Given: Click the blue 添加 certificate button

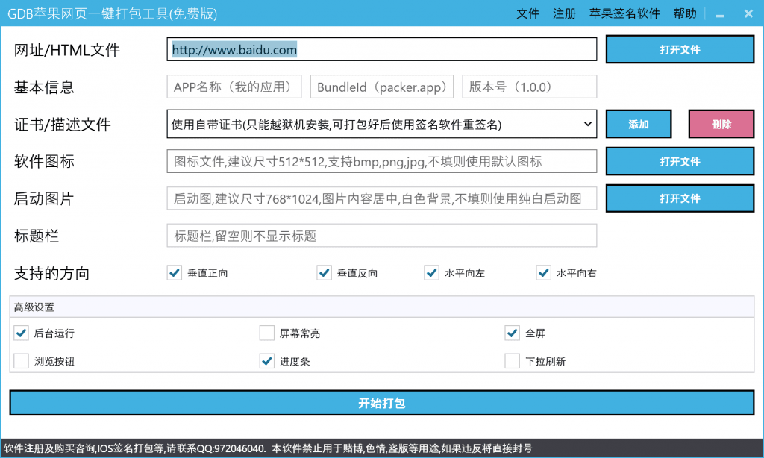Looking at the screenshot, I should 639,125.
